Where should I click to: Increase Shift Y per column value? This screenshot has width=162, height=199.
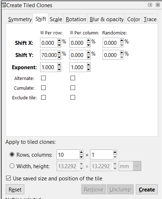pos(89,53)
